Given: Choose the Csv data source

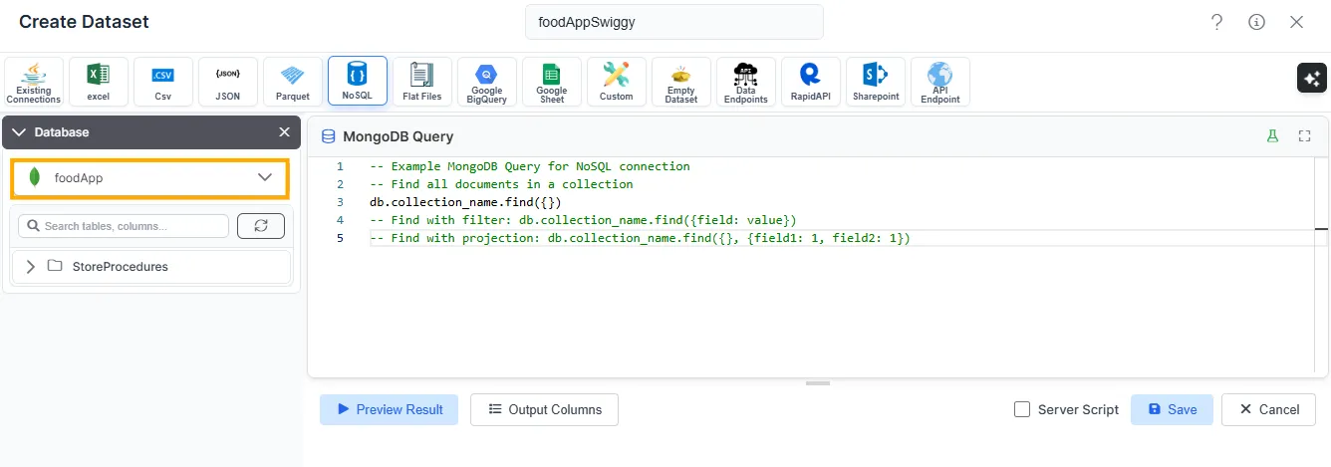Looking at the screenshot, I should pos(163,82).
